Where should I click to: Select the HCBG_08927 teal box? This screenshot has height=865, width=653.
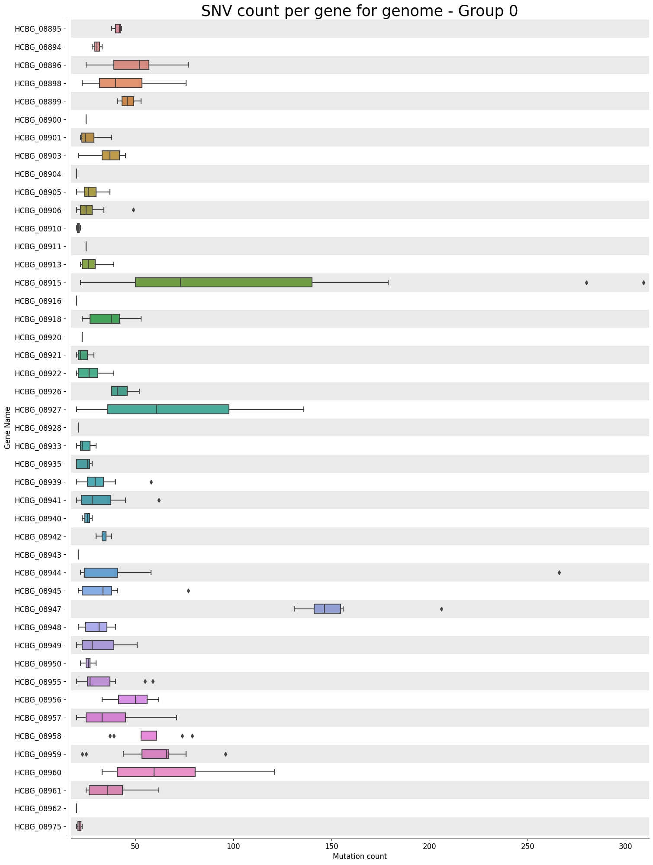[x=168, y=410]
